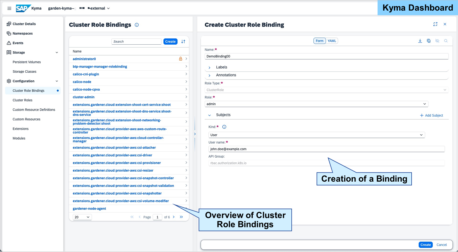458x252 pixels.
Task: Open Custom Resources in sidebar
Action: tap(27, 119)
